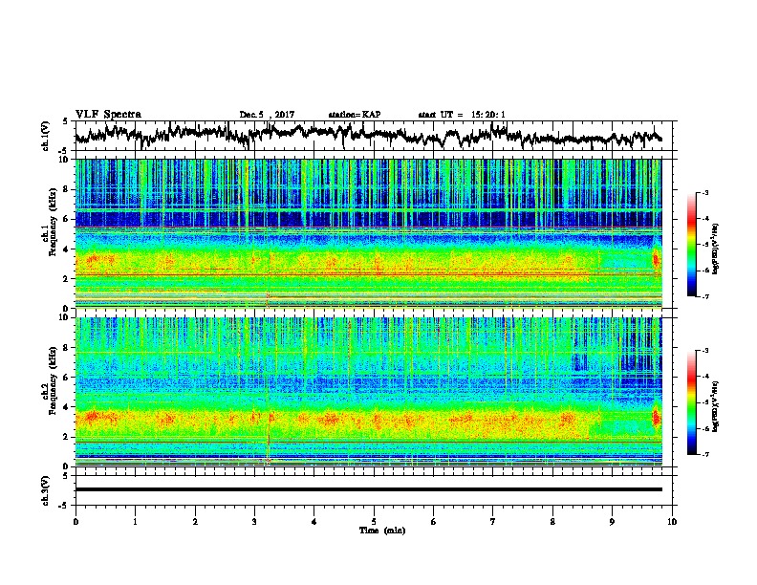Click the ch.2 spectrogram color scale bar
The width and height of the screenshot is (757, 585).
pyautogui.click(x=692, y=402)
